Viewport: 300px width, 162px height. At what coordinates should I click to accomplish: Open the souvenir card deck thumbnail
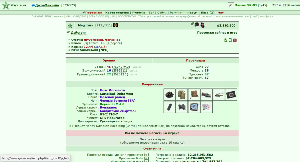[x=206, y=107]
